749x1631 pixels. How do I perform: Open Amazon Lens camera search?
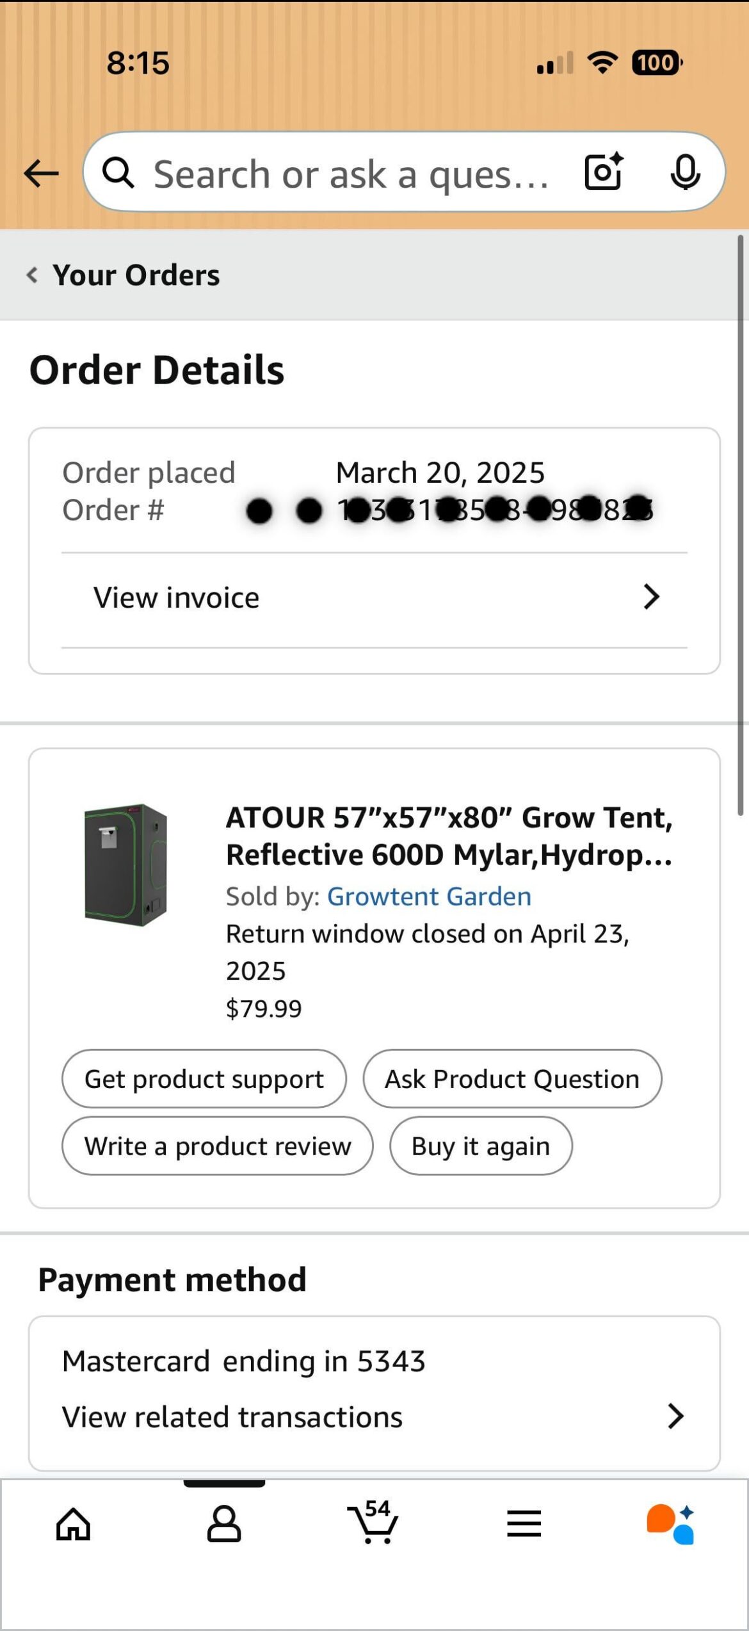602,172
